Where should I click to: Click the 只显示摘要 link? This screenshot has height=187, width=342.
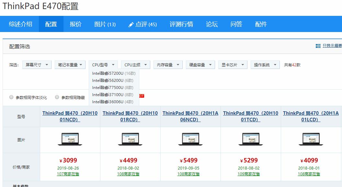(332, 46)
